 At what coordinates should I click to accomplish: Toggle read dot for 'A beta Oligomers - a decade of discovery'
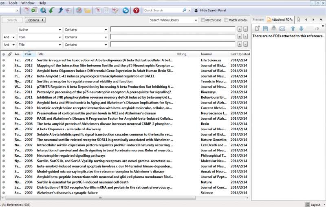coord(4,129)
